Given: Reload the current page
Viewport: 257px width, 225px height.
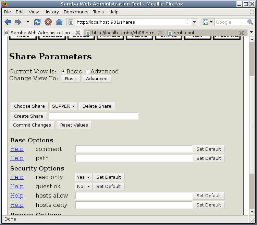Looking at the screenshot, I should (x=37, y=22).
